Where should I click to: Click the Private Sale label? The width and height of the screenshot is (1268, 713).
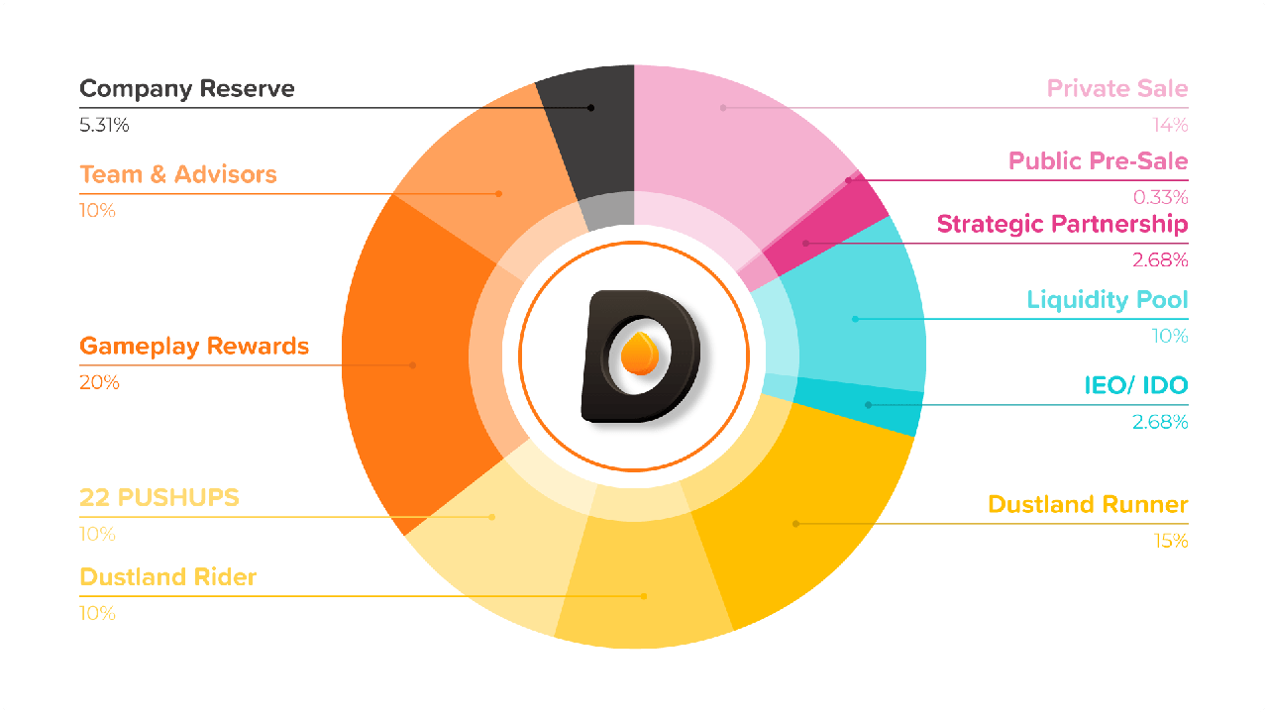point(1117,89)
